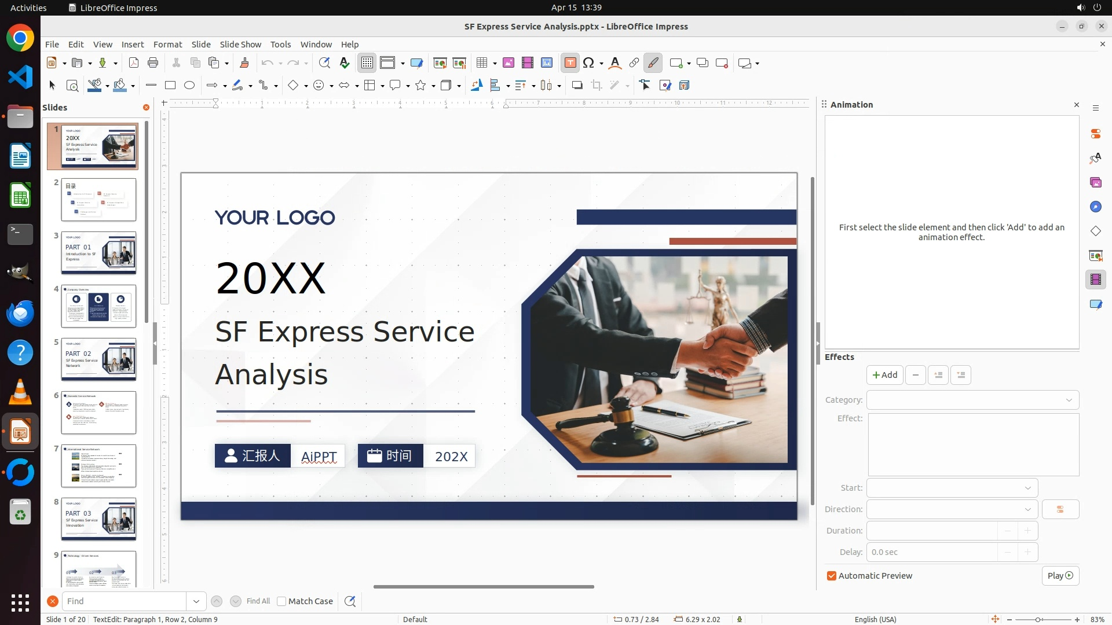Toggle the Display Grid button
Screen dimensions: 1112x625
click(367, 63)
